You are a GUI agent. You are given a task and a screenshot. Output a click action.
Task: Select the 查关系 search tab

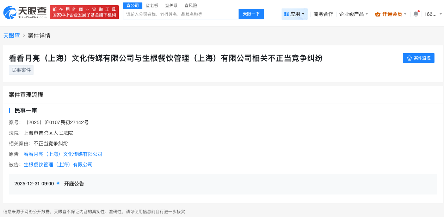(171, 5)
